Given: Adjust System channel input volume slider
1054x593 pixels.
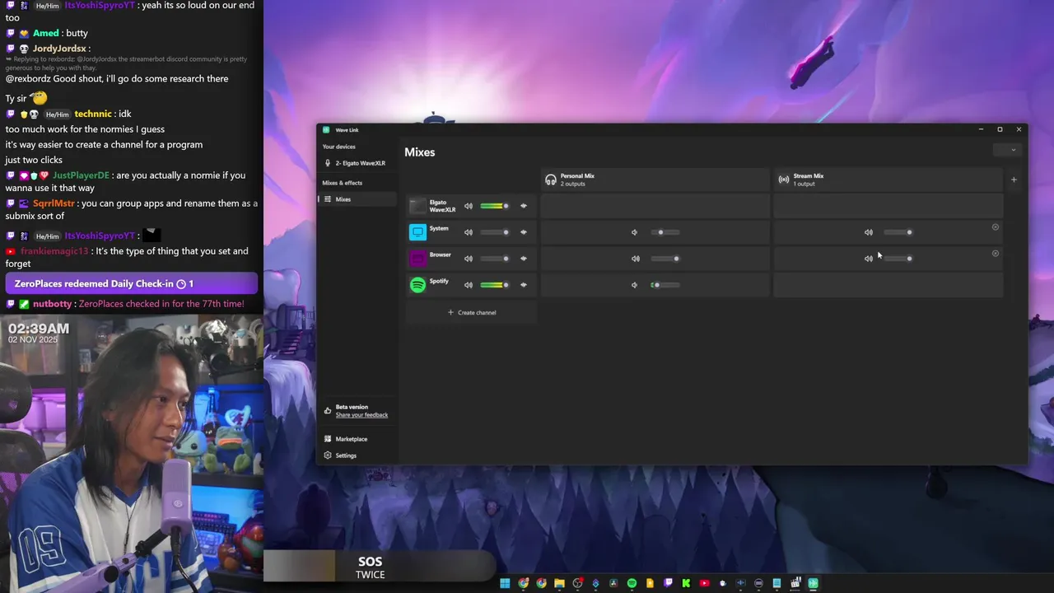Looking at the screenshot, I should [494, 232].
